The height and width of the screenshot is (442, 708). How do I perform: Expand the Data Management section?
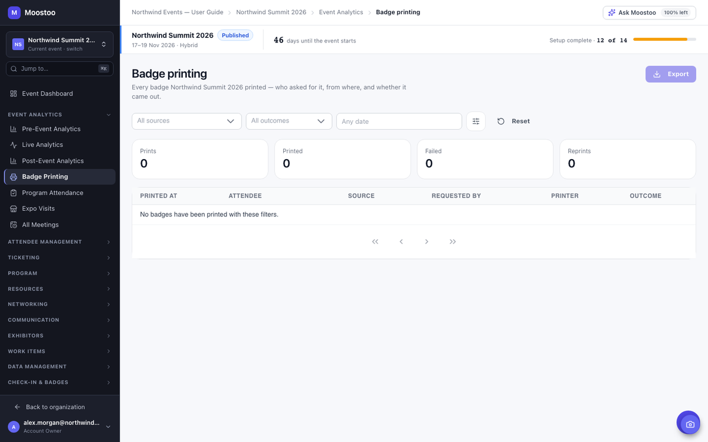(109, 367)
